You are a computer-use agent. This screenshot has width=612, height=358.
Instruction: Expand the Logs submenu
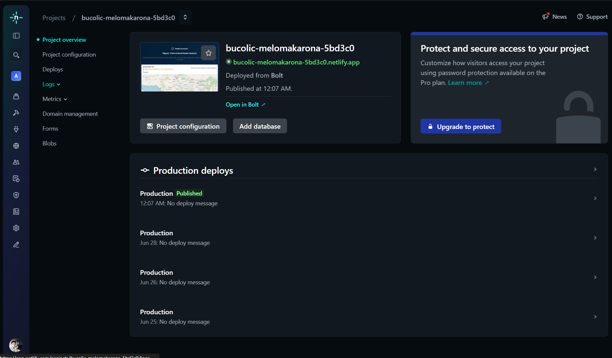coord(51,84)
